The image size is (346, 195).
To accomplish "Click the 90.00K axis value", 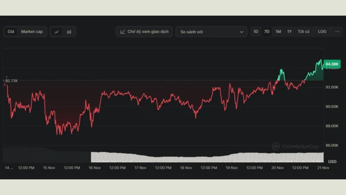I will [332, 107].
